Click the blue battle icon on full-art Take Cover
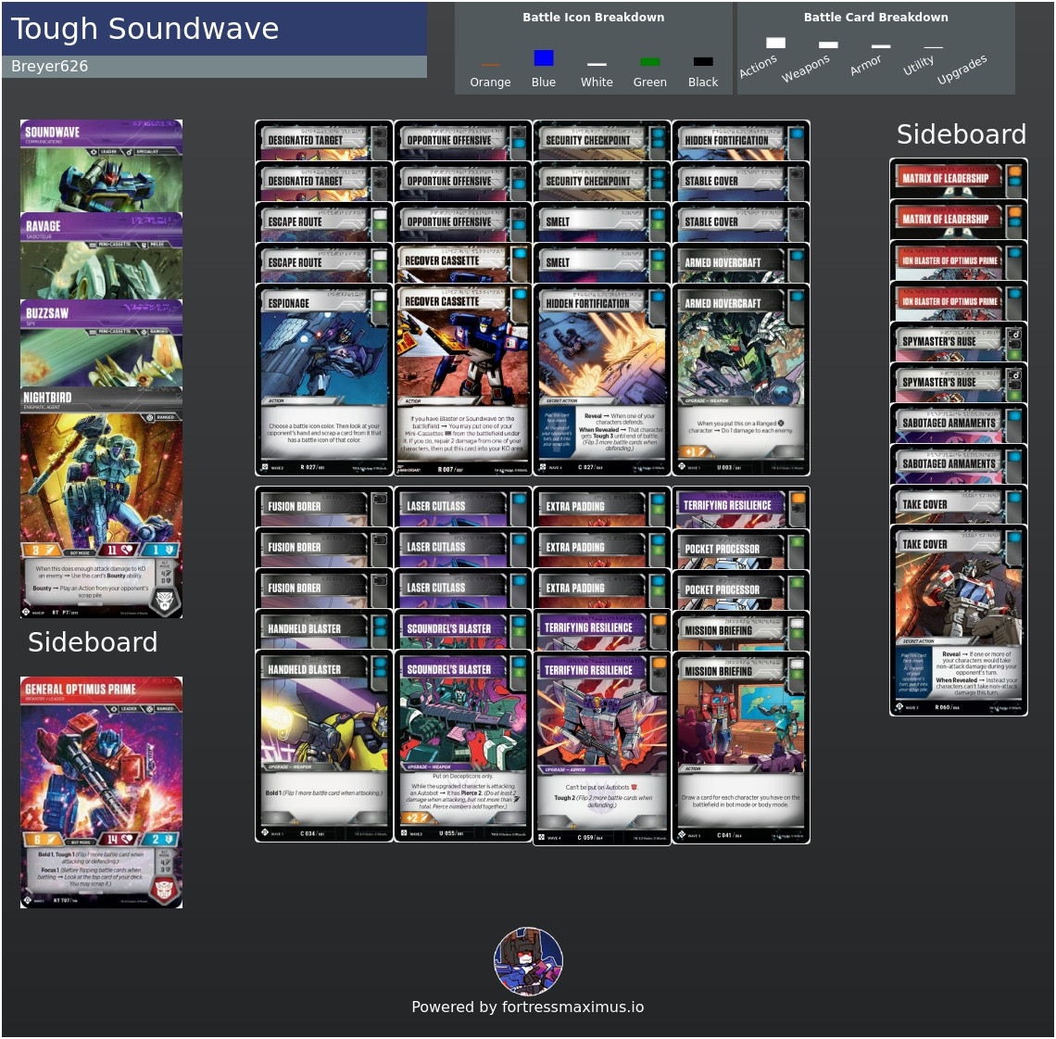This screenshot has height=1039, width=1056. click(1014, 537)
